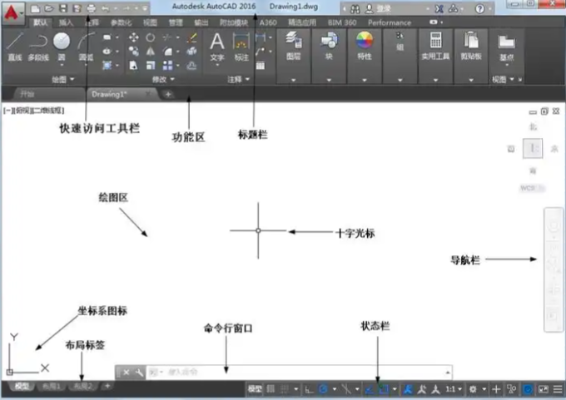Screen dimensions: 566x400
Task: Select the Rotate tool circular arrow icon
Action: [151, 37]
